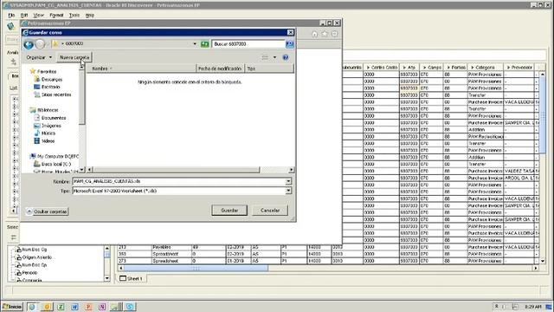Screen dimensions: 554x312
Task: Click the Inicio start button
Action: tap(12, 307)
